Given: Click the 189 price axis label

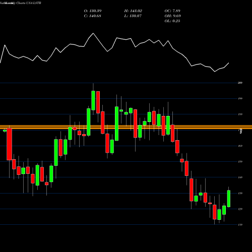Looking at the screenshot, I should (x=240, y=114).
